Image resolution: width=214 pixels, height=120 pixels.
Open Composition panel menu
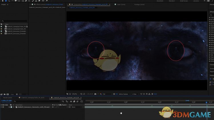[x=110, y=5]
